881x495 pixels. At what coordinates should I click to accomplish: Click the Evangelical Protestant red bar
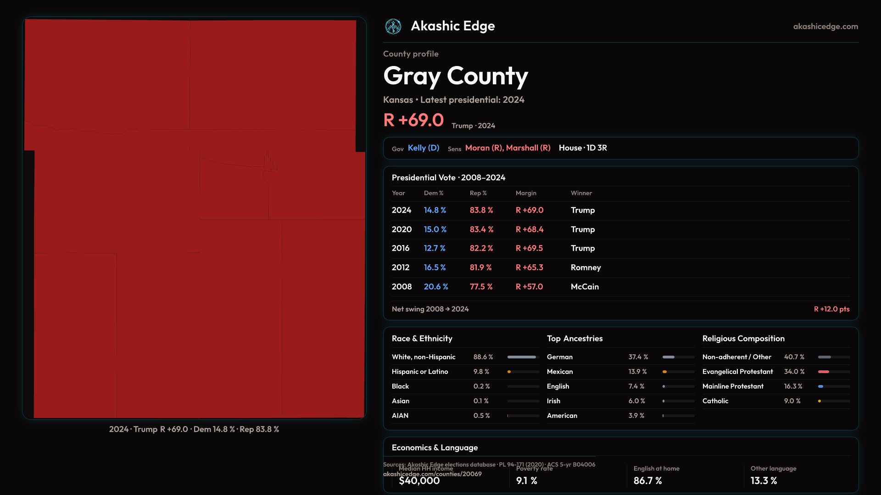(x=824, y=372)
